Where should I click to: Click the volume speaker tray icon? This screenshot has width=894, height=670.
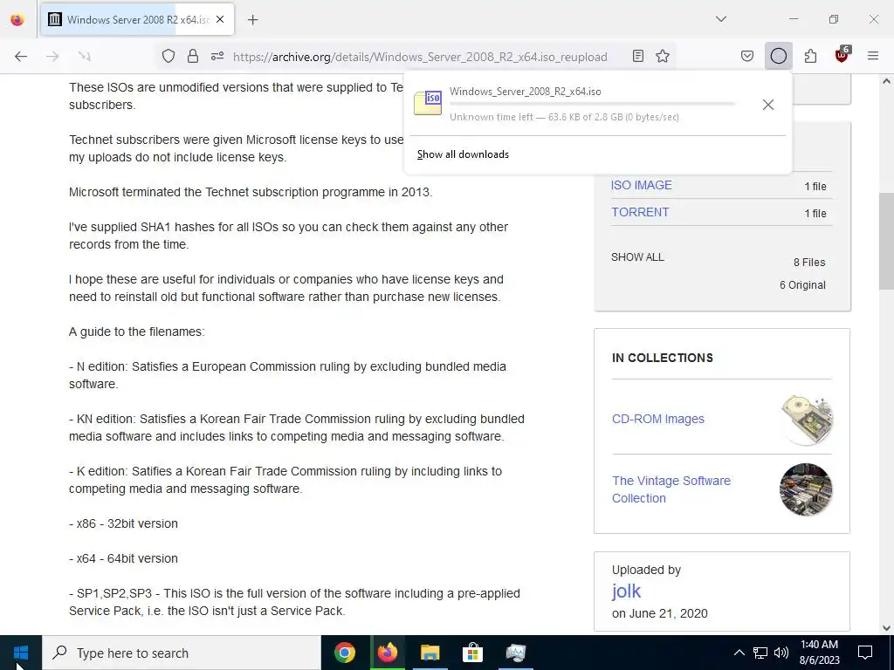click(x=781, y=653)
